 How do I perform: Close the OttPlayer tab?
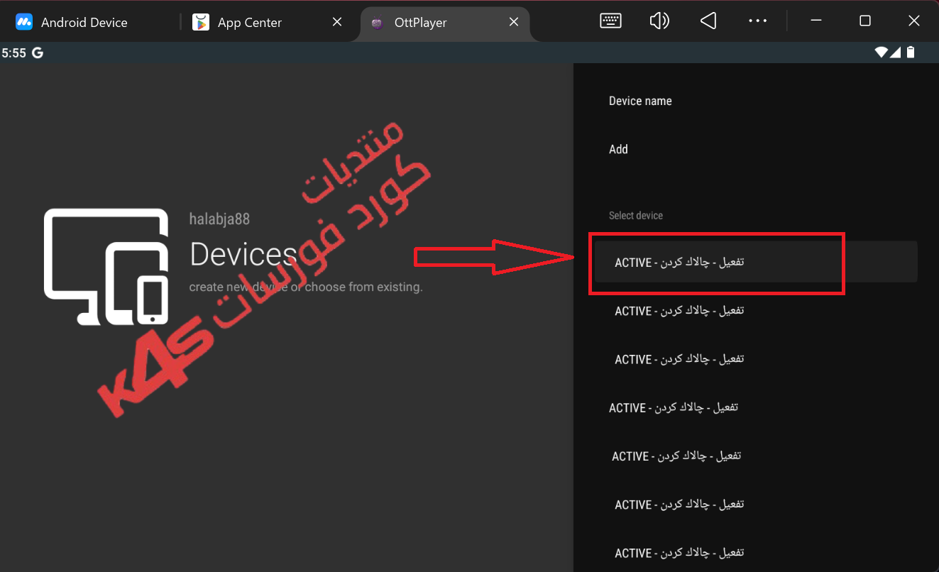click(514, 23)
